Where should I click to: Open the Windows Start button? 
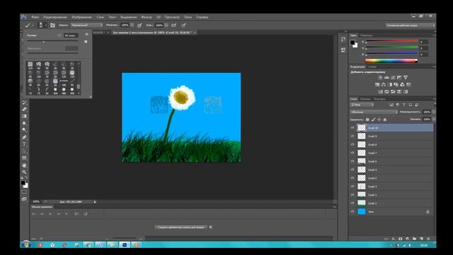pyautogui.click(x=26, y=244)
